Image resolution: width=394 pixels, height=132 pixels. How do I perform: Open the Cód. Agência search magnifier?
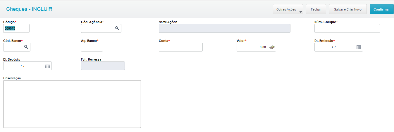click(x=117, y=28)
